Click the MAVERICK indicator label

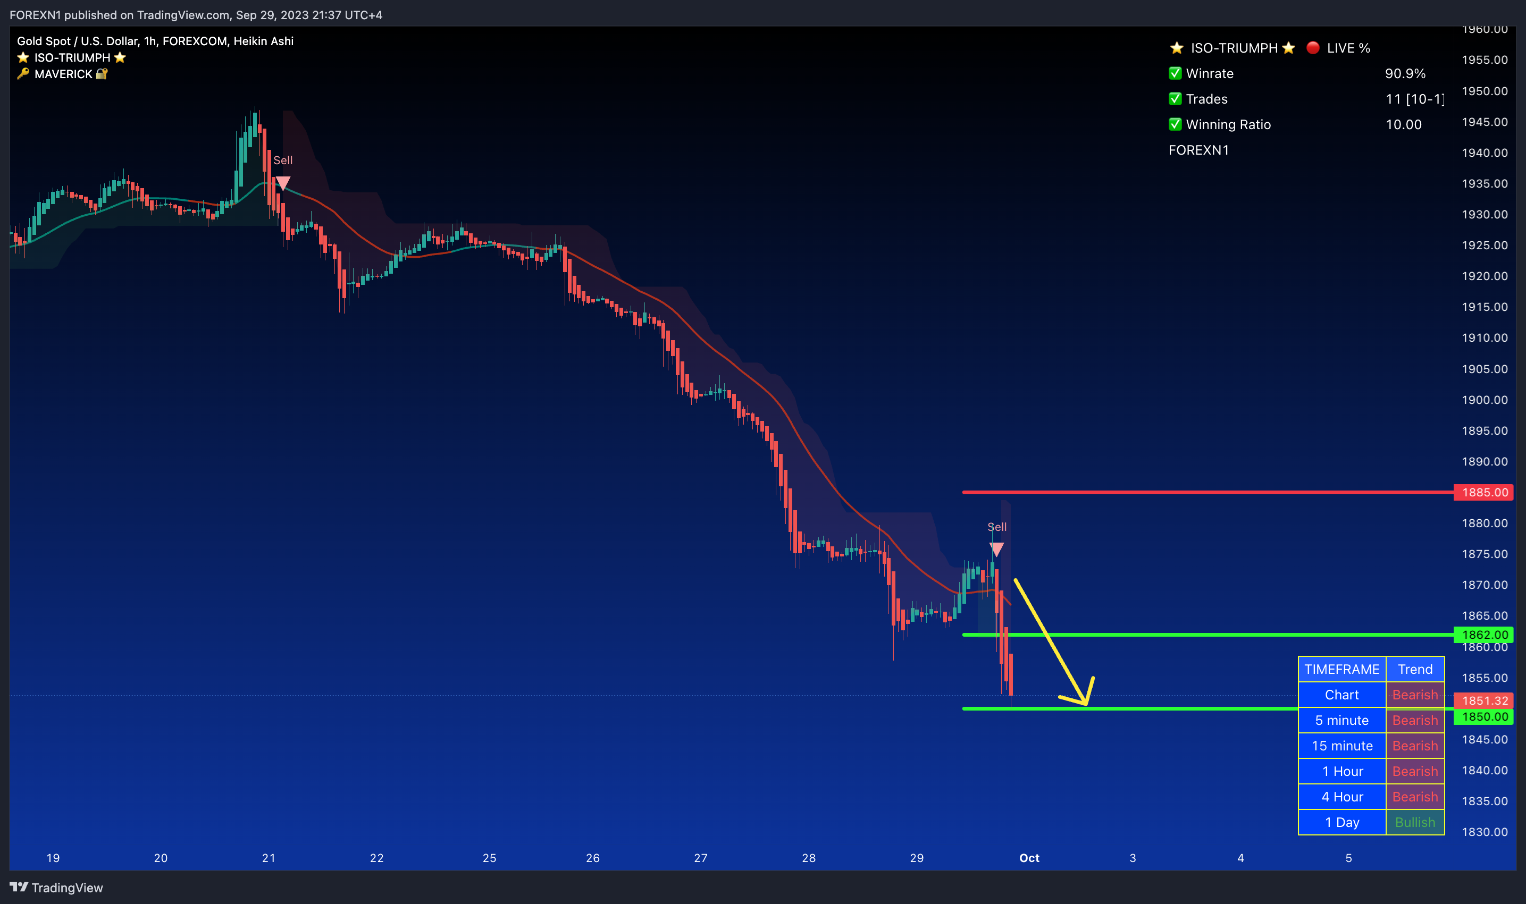63,74
